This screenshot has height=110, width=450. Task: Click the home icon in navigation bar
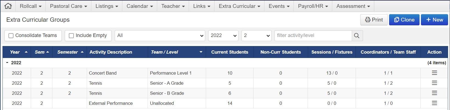8,6
